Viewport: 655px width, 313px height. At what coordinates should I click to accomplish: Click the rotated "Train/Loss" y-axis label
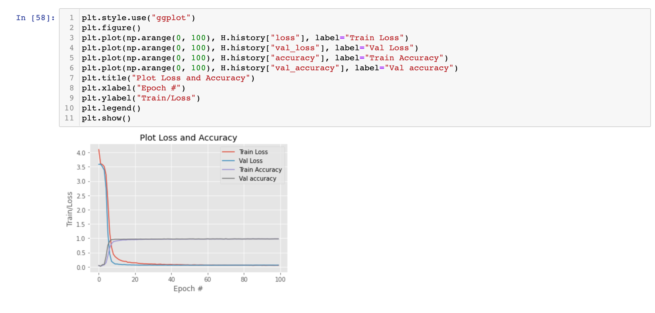69,209
